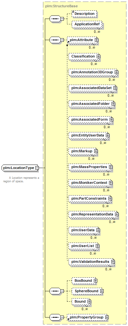Expand the plm:Attribute element

[96, 39]
